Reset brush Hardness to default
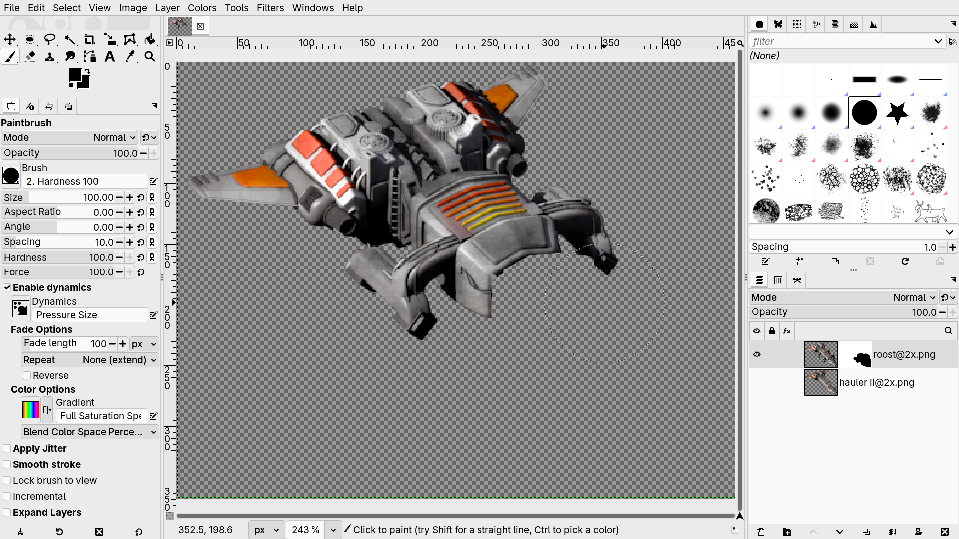The height and width of the screenshot is (539, 959). [x=141, y=257]
